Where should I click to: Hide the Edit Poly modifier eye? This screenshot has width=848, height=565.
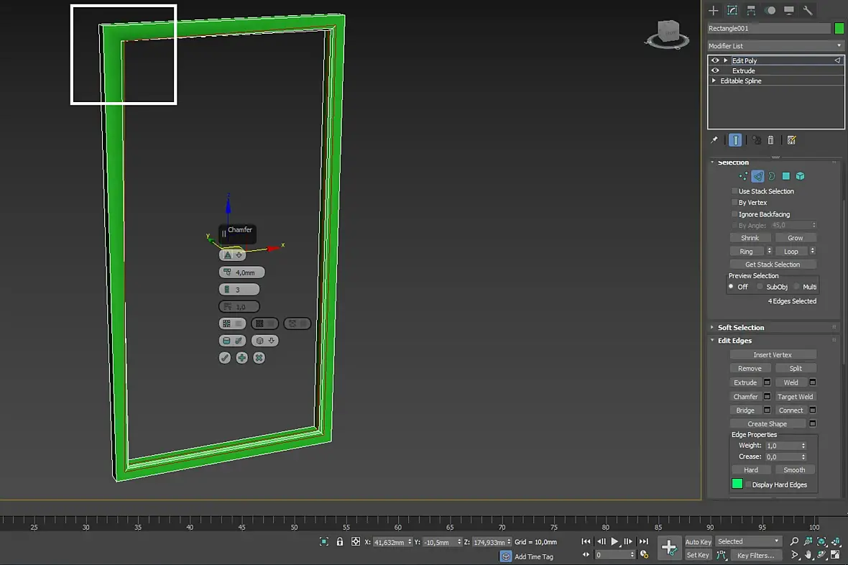click(715, 60)
